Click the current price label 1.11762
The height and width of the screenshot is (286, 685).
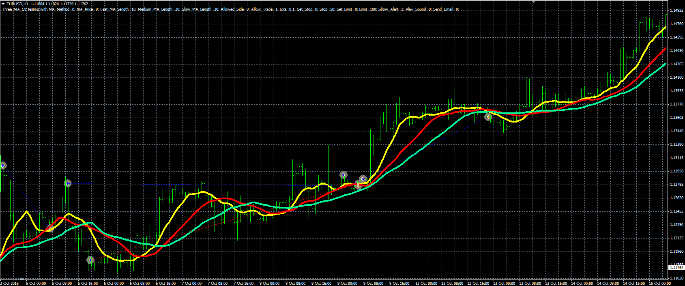pos(676,268)
